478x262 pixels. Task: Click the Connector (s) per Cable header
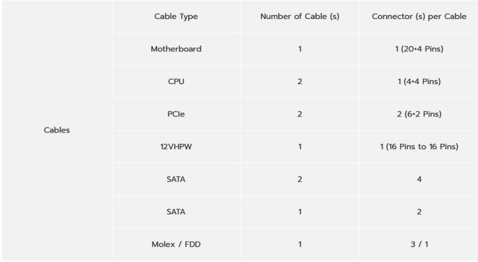pos(419,16)
